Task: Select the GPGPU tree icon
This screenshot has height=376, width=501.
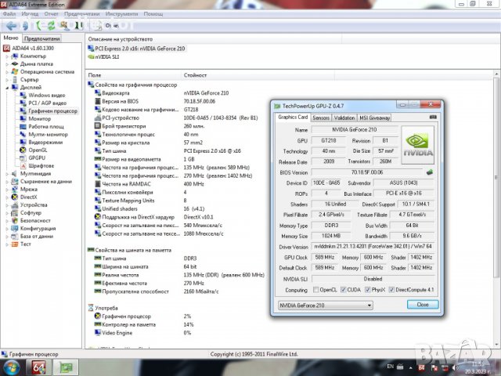Action: click(23, 158)
